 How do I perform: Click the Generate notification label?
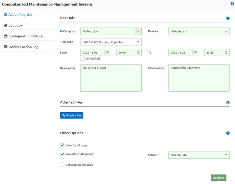(79, 164)
